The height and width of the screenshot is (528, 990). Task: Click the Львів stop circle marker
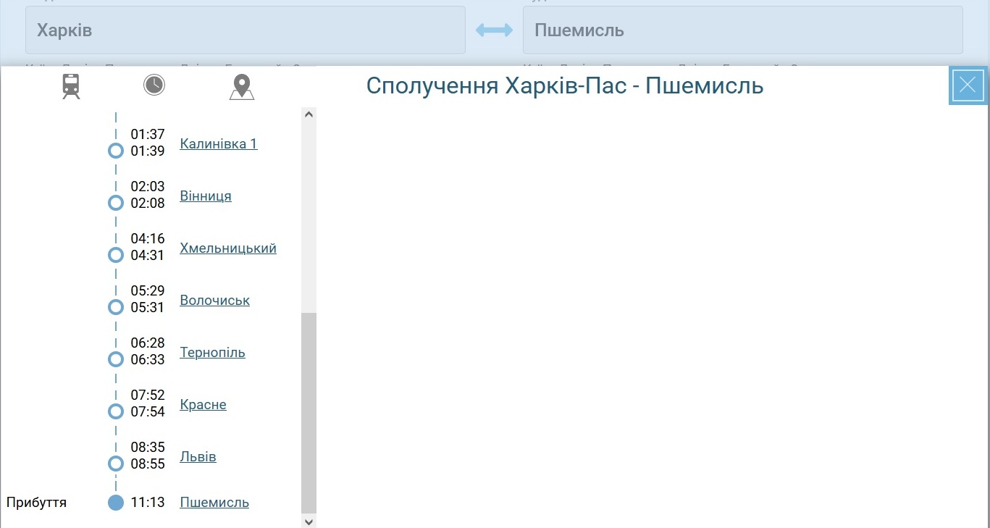(116, 464)
